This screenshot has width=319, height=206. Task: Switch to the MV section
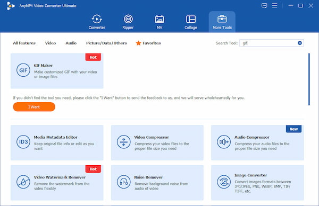click(x=159, y=22)
